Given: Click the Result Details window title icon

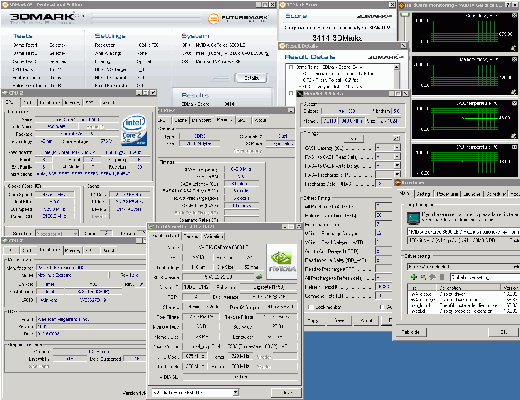Looking at the screenshot, I should (x=282, y=46).
